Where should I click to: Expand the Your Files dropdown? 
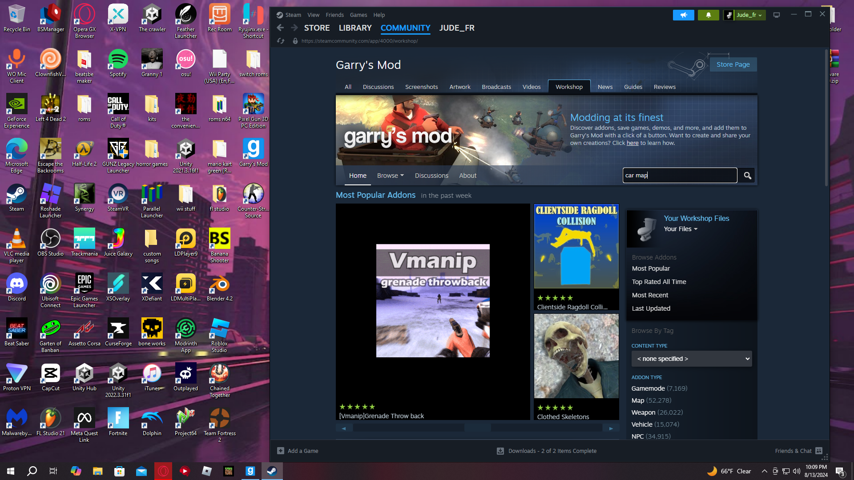[680, 229]
